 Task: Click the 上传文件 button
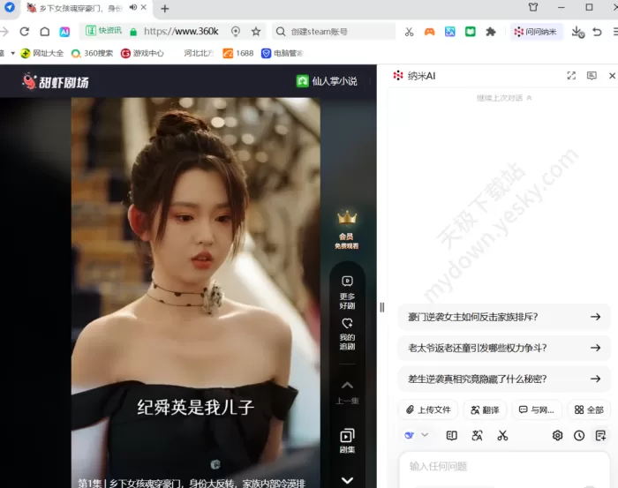(428, 410)
